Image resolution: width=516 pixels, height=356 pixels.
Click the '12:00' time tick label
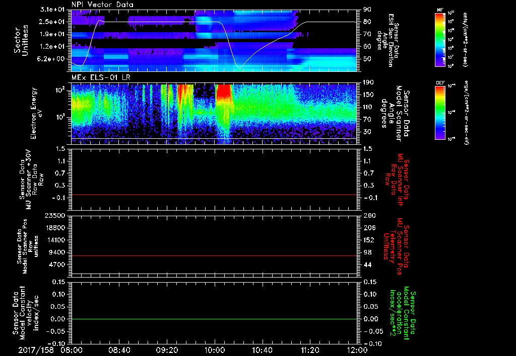[357, 350]
